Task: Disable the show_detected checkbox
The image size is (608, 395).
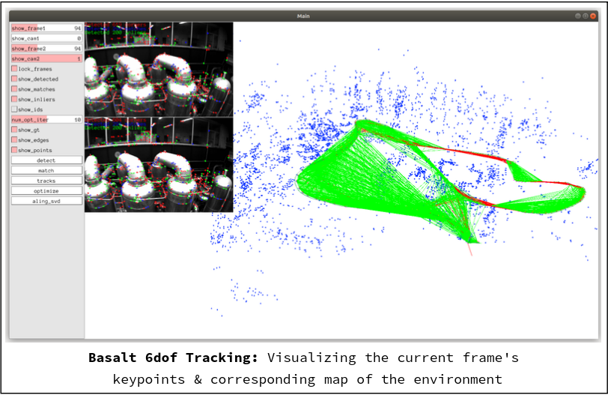Action: (15, 79)
